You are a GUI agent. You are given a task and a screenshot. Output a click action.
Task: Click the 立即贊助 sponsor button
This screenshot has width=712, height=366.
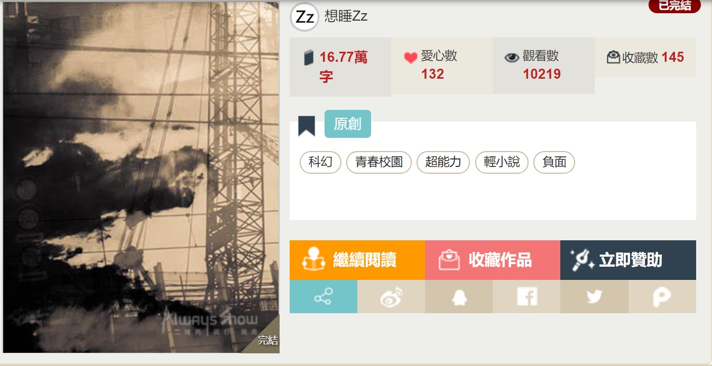point(628,260)
